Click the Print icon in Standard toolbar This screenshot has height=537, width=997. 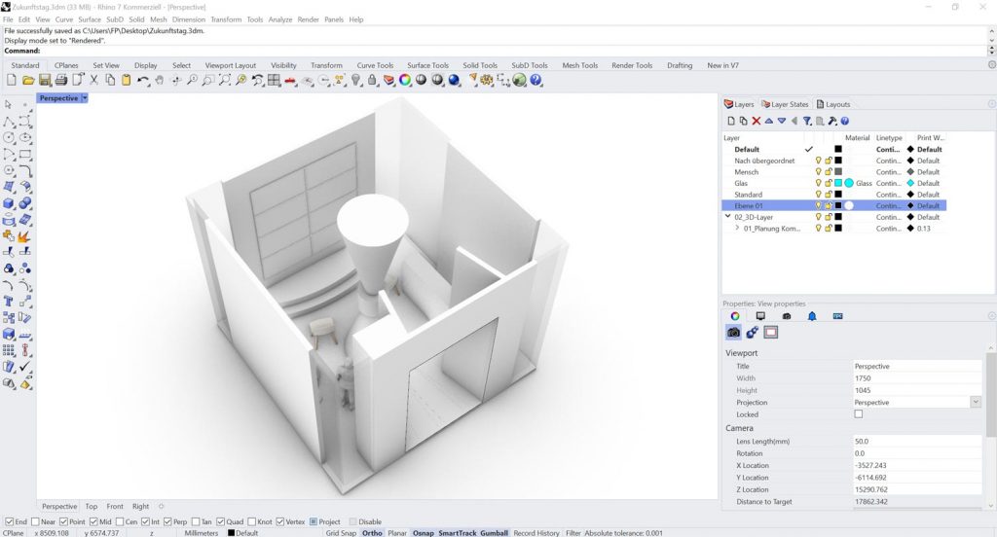click(60, 80)
